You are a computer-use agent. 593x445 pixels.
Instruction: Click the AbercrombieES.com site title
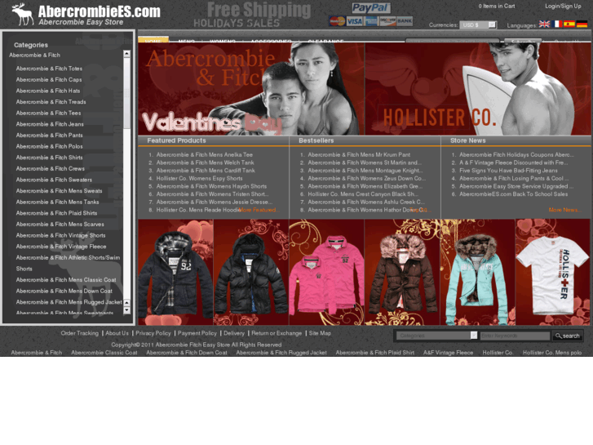point(99,11)
